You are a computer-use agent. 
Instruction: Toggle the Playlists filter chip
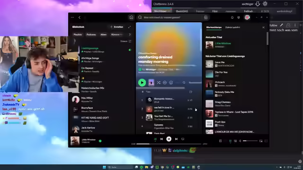tap(78, 34)
